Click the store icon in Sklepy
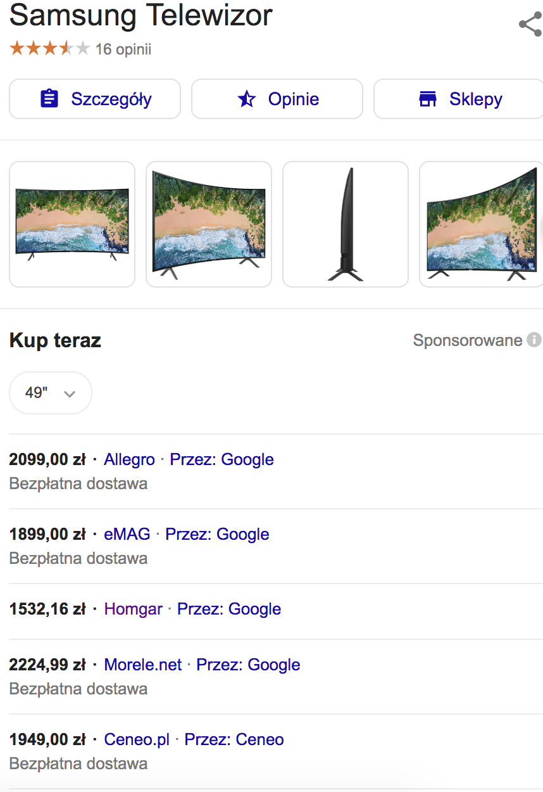The width and height of the screenshot is (543, 792). click(428, 99)
